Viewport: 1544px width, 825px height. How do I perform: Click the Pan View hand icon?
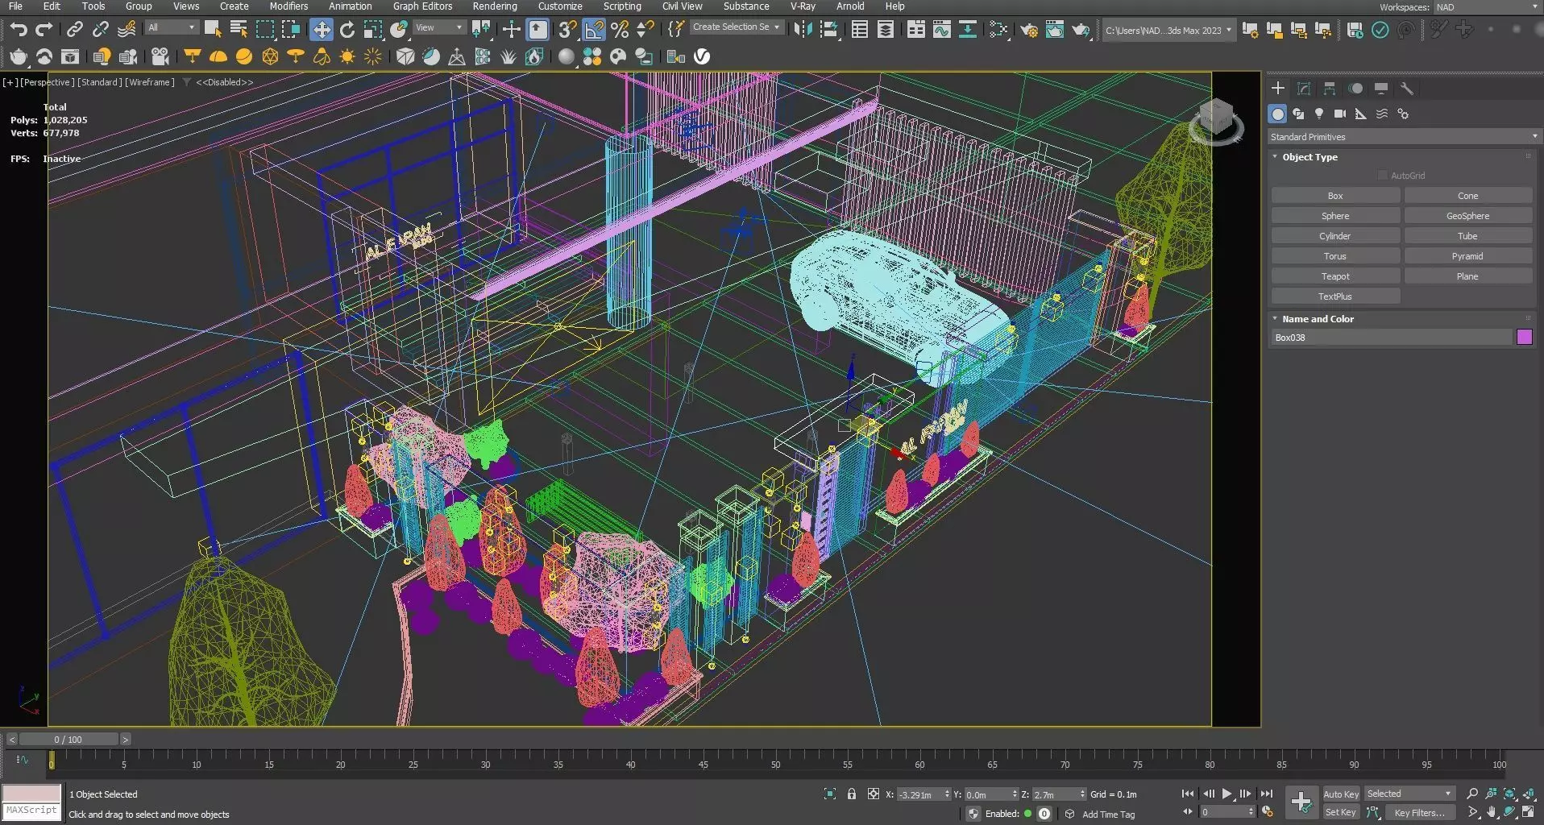click(1492, 812)
